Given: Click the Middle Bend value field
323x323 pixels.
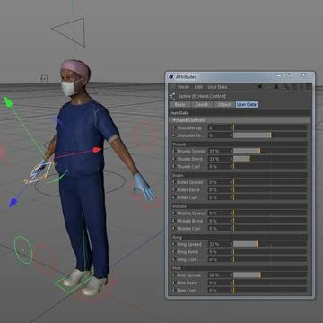Looking at the screenshot, I should pos(221,221).
